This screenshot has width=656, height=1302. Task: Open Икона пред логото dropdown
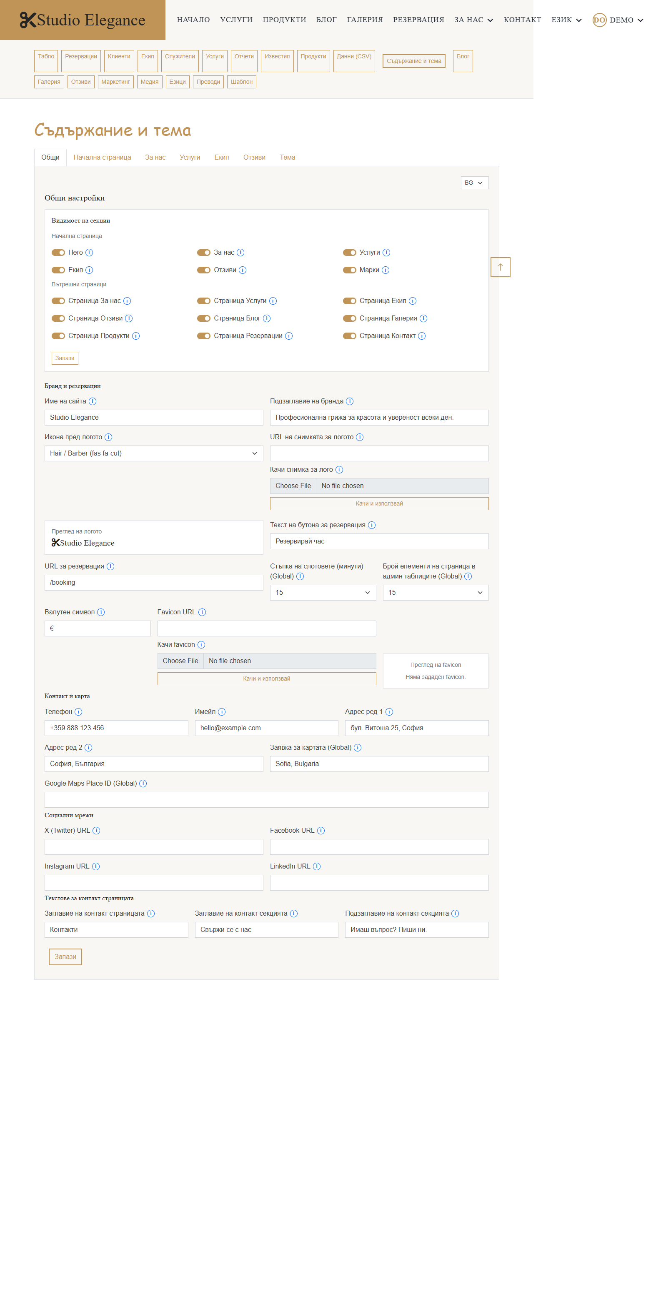[154, 453]
